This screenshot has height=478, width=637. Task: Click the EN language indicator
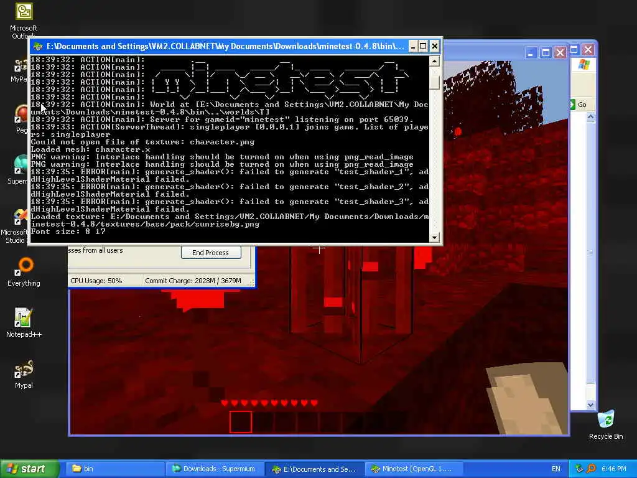tap(556, 469)
